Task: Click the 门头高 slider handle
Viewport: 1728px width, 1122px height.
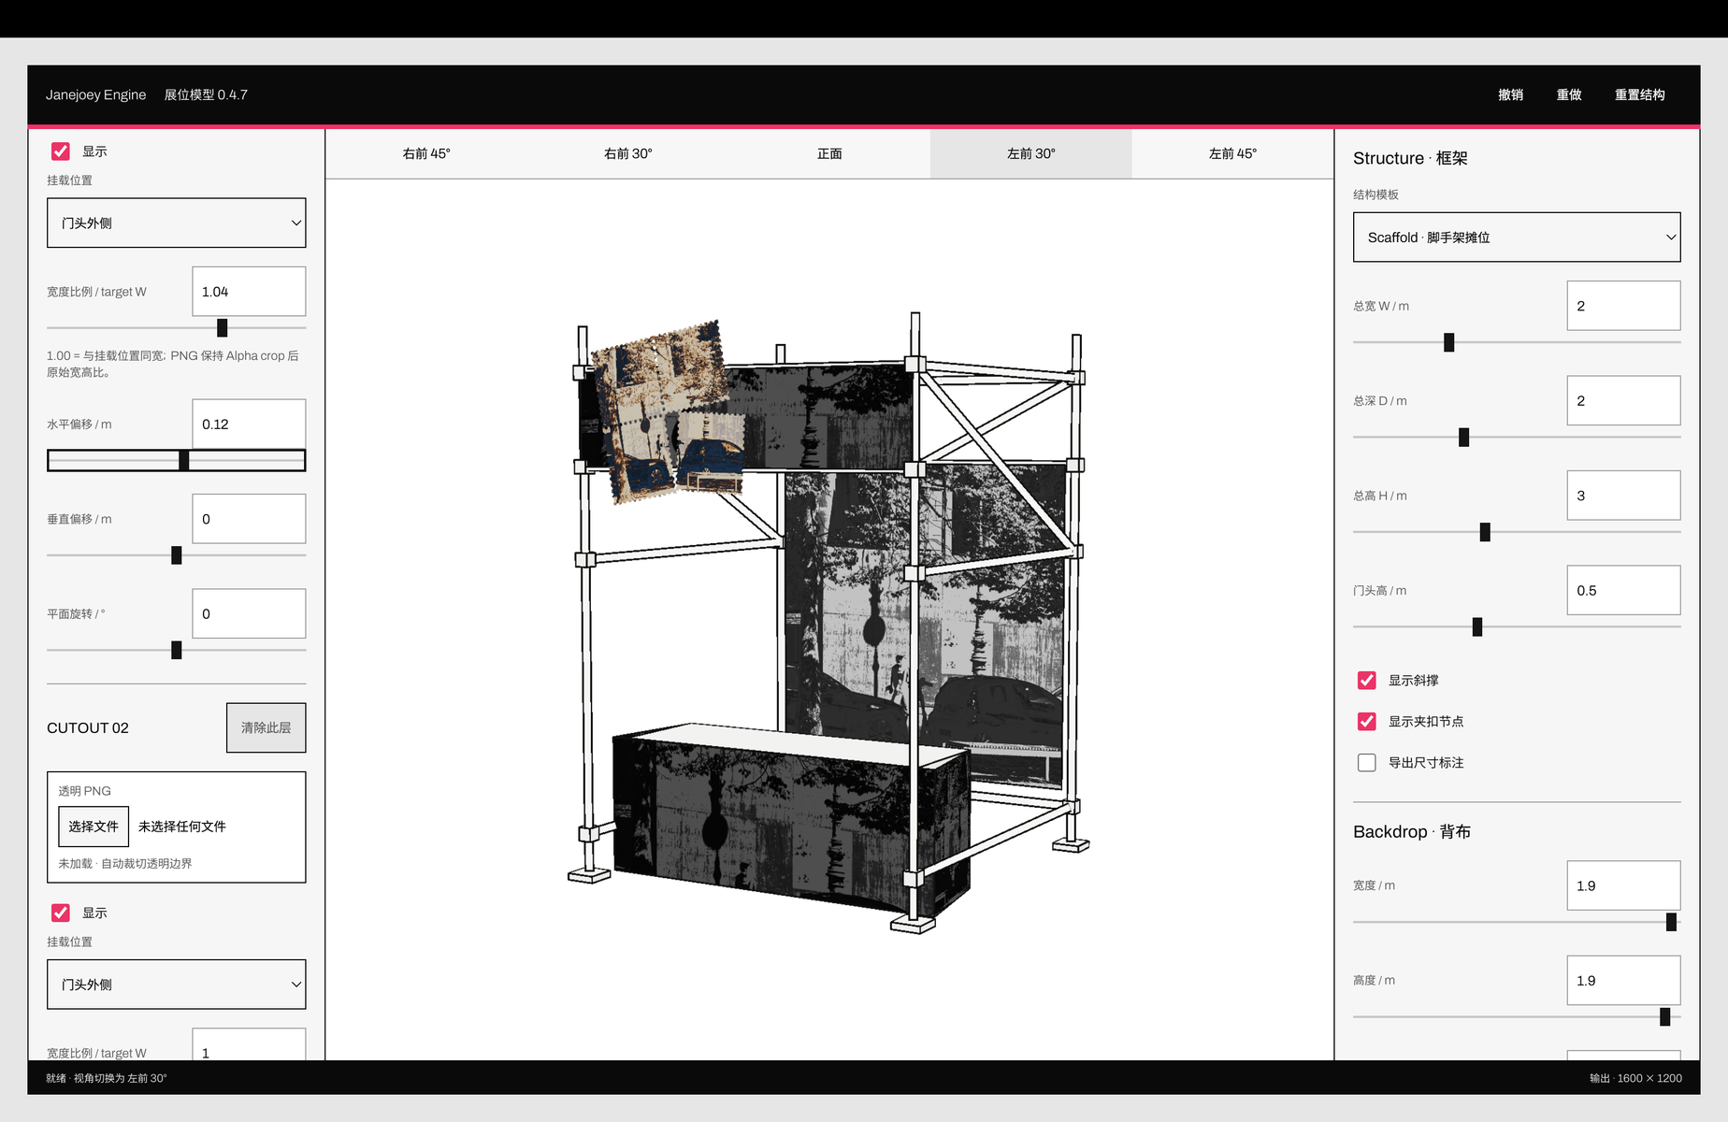Action: [x=1477, y=627]
